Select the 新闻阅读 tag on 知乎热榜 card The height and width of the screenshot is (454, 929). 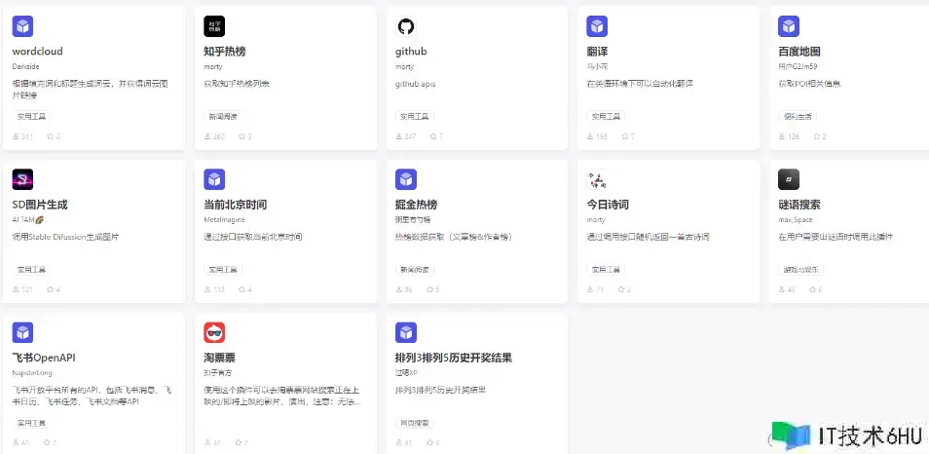(x=223, y=116)
